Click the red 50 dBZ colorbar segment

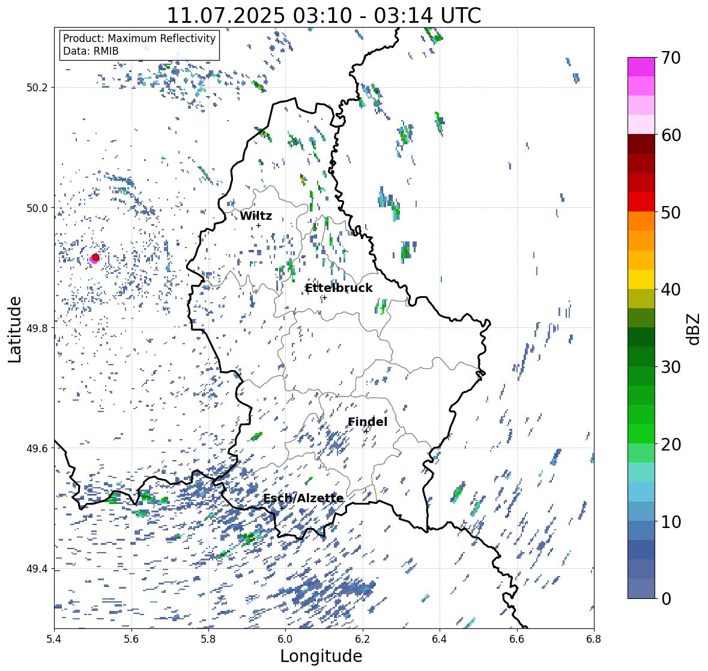click(641, 202)
